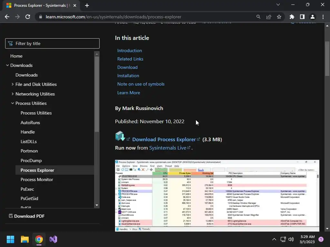The width and height of the screenshot is (330, 247).
Task: Click the Download PDF icon
Action: (x=11, y=216)
